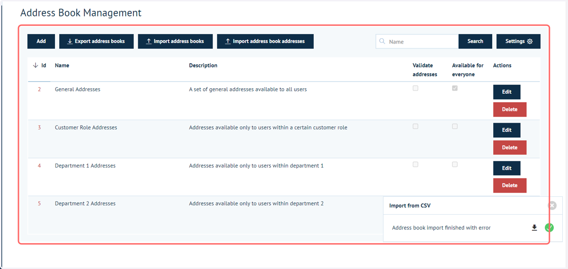This screenshot has height=269, width=568.
Task: Click description mentioning department 1
Action: tap(256, 166)
